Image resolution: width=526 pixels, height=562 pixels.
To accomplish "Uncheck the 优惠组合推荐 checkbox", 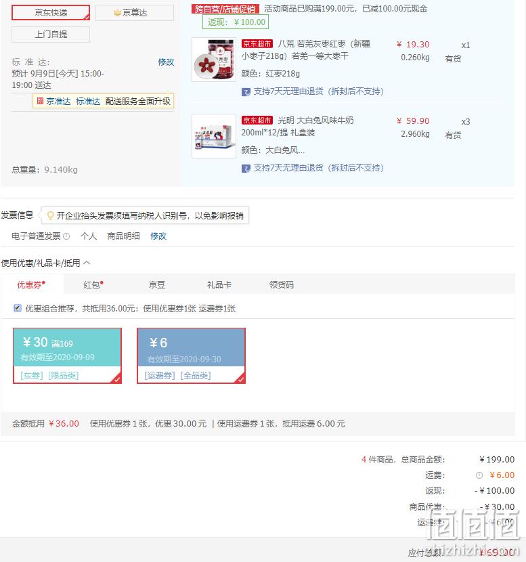I will click(x=17, y=308).
